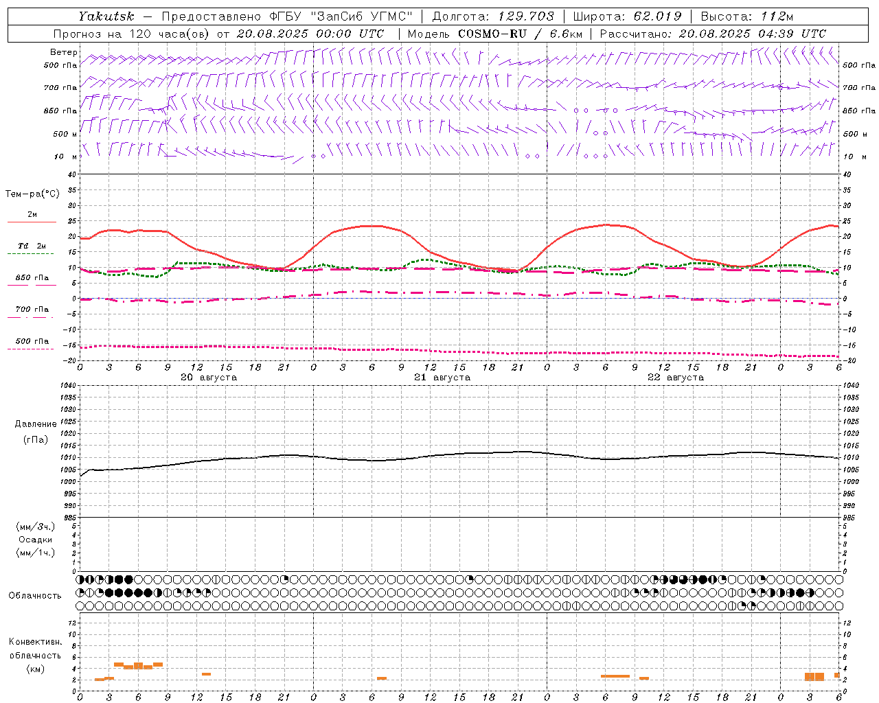The image size is (879, 703).
Task: Click the Ветер wind section label
Action: [64, 52]
